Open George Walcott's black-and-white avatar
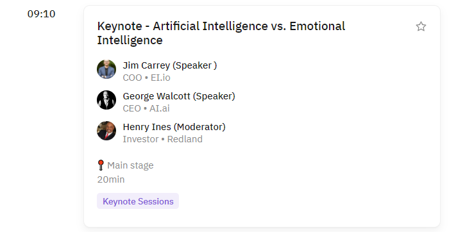Screen dimensions: 456x232 pos(106,100)
